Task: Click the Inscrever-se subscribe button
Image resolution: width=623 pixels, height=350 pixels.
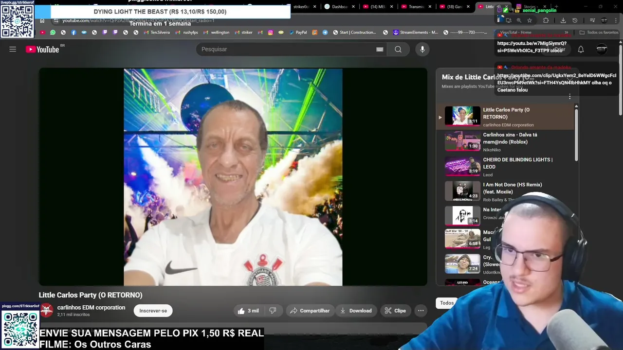Action: (153, 311)
